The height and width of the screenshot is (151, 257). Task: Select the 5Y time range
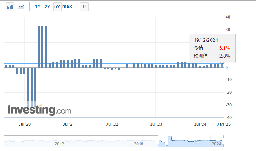(x=57, y=7)
